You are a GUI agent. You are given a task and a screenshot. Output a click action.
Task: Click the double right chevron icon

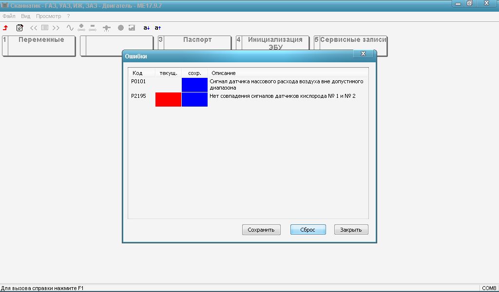56,28
